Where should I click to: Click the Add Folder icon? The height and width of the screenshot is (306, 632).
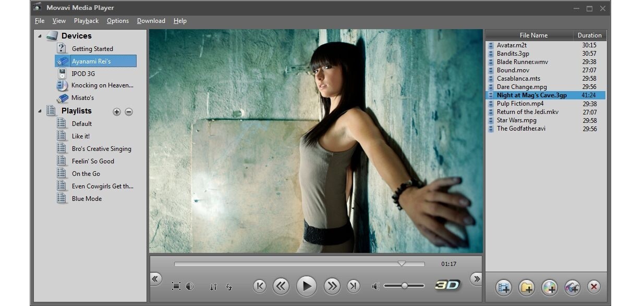coord(525,287)
